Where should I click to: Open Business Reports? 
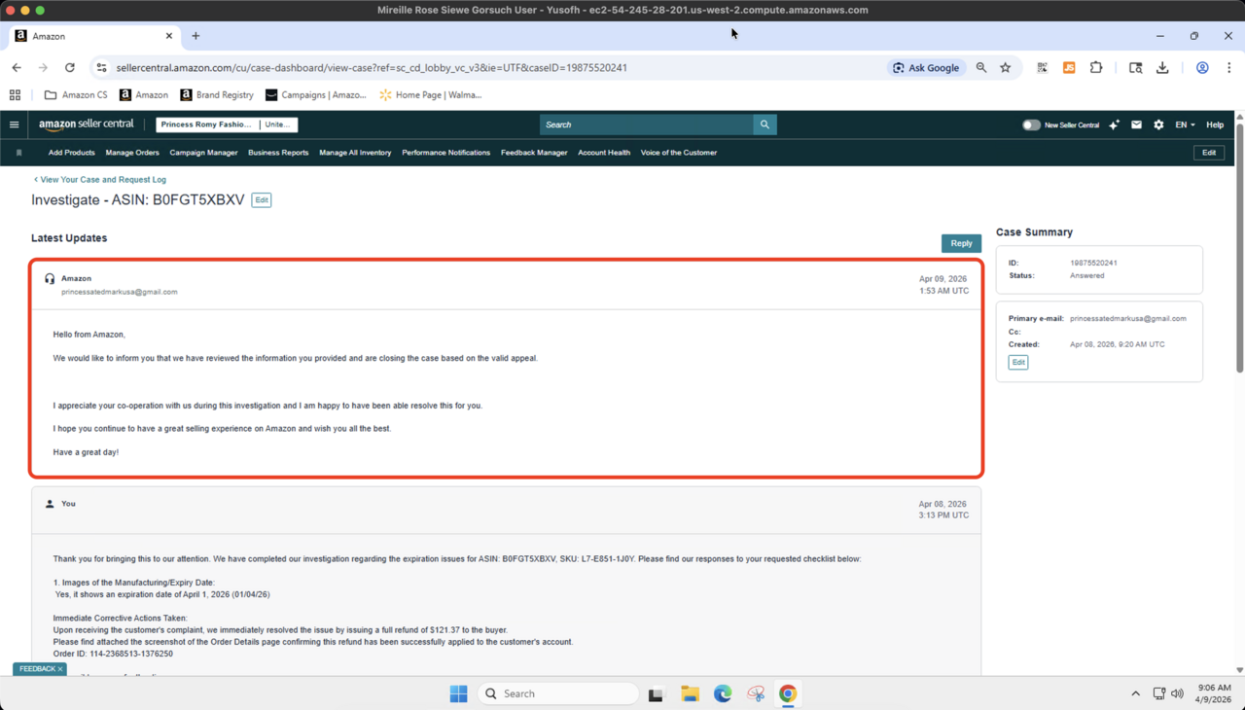(278, 153)
